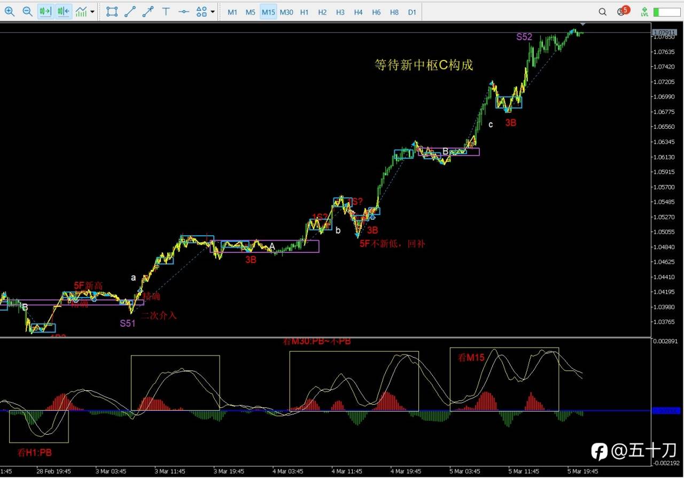Toggle chart shift from right edge
Viewport: 684px width, 478px height.
(64, 11)
